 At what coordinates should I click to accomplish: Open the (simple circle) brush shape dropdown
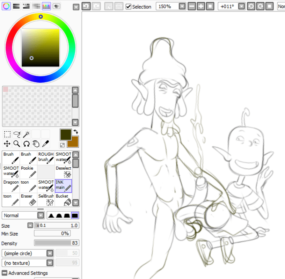click(x=50, y=253)
